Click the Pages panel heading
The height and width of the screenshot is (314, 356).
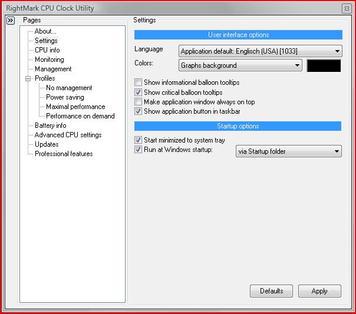pos(32,20)
